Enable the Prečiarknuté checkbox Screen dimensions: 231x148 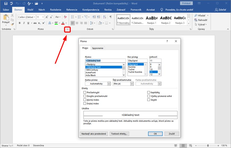point(85,93)
